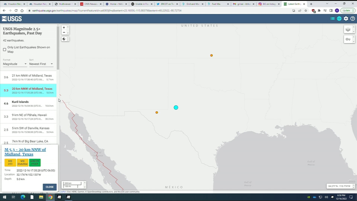Viewport: 357px width, 201px height.
Task: Switch to the Grid and Market tab
Action: 193,4
